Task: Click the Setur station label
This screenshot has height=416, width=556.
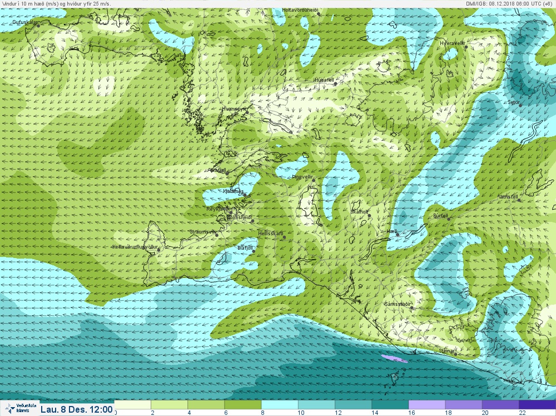Action: [x=514, y=102]
